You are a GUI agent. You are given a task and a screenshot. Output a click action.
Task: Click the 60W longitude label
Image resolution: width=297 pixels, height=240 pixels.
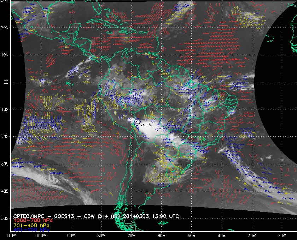click(x=161, y=236)
